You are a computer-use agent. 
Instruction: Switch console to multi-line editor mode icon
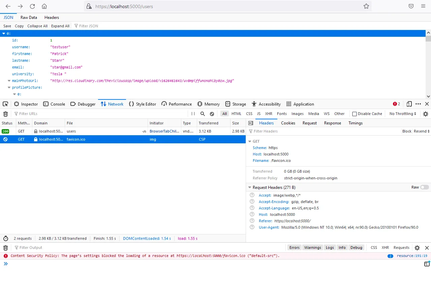427,264
